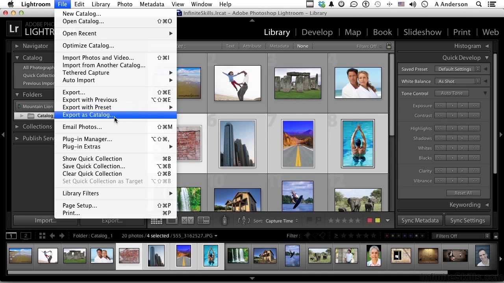Viewport: 504px width, 283px height.
Task: Click the Sync Settings button
Action: click(x=468, y=221)
